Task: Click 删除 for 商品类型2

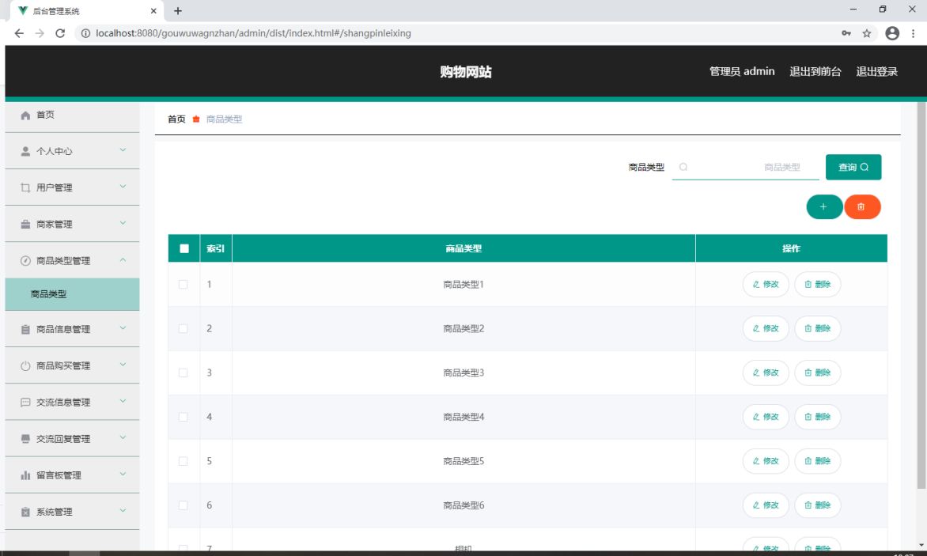Action: click(x=818, y=328)
